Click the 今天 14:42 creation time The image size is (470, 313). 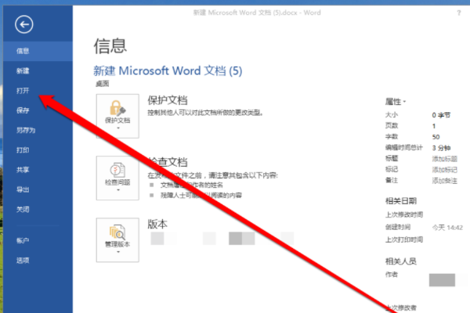click(x=447, y=228)
